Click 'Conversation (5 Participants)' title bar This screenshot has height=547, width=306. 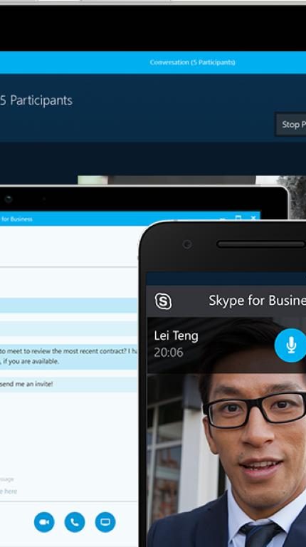coord(192,63)
